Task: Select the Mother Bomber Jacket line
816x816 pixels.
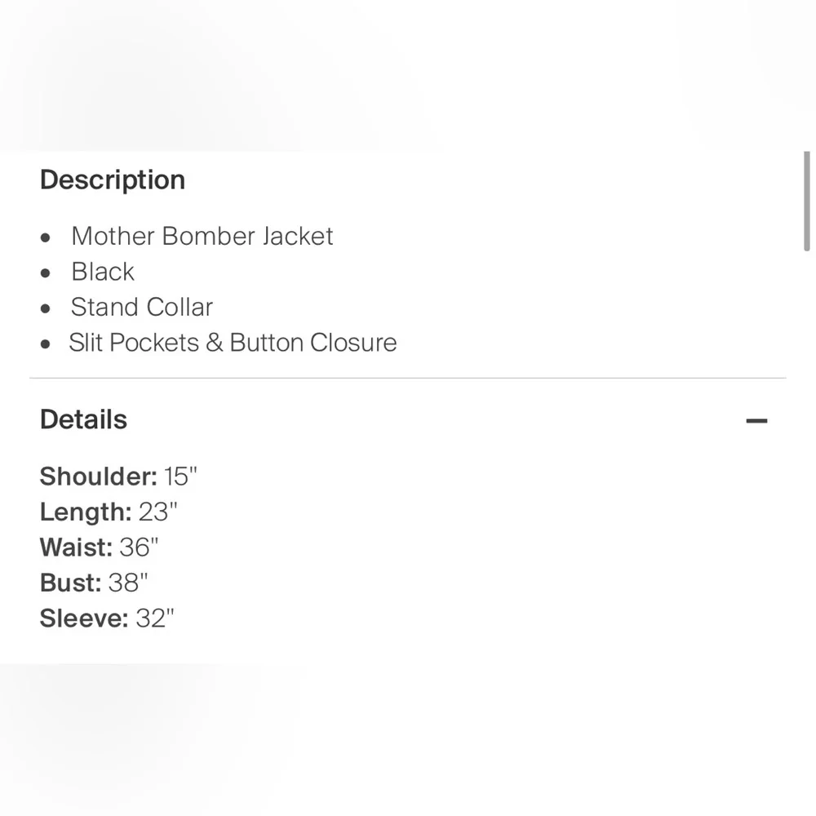Action: click(202, 237)
